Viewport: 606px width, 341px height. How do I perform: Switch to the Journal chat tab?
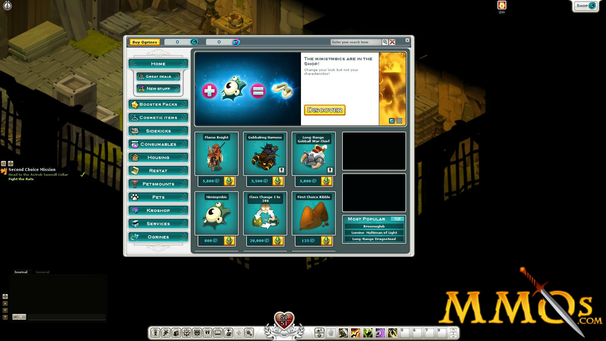click(21, 272)
